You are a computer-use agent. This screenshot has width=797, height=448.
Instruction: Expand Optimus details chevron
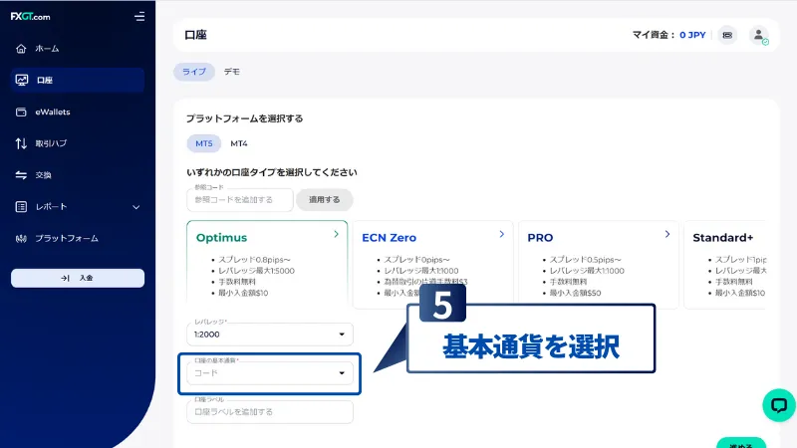coord(336,234)
